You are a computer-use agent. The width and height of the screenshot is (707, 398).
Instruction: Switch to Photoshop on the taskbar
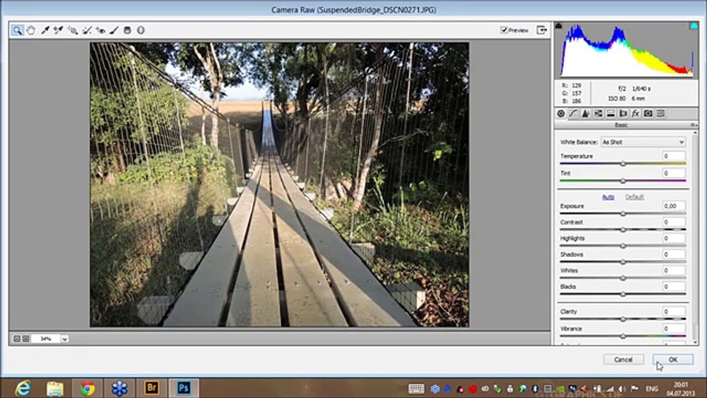(183, 389)
